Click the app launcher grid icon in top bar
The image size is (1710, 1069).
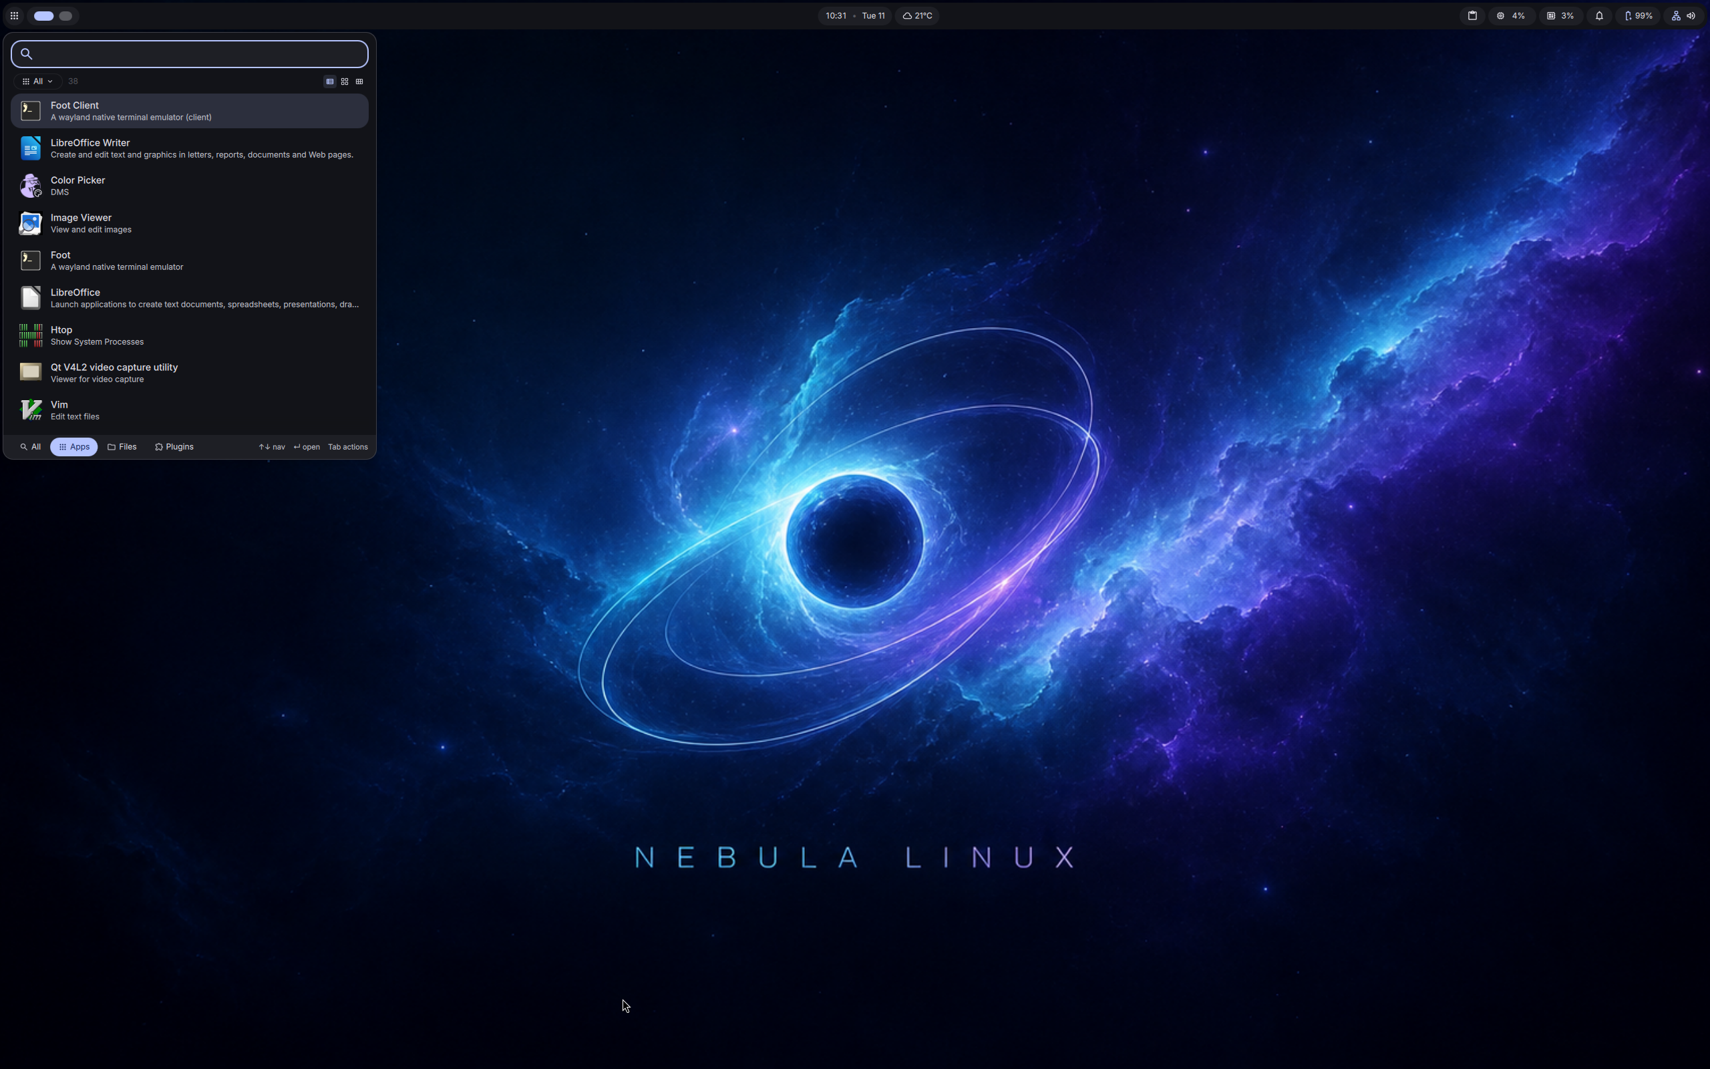[14, 15]
